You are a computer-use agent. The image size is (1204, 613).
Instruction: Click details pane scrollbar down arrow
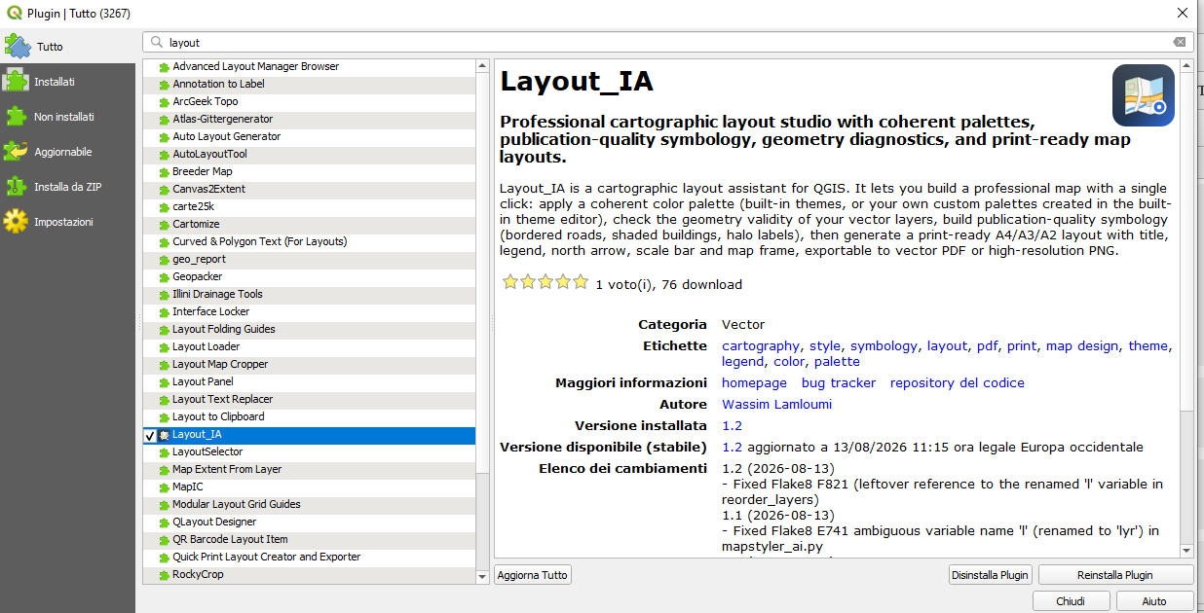pyautogui.click(x=1186, y=552)
